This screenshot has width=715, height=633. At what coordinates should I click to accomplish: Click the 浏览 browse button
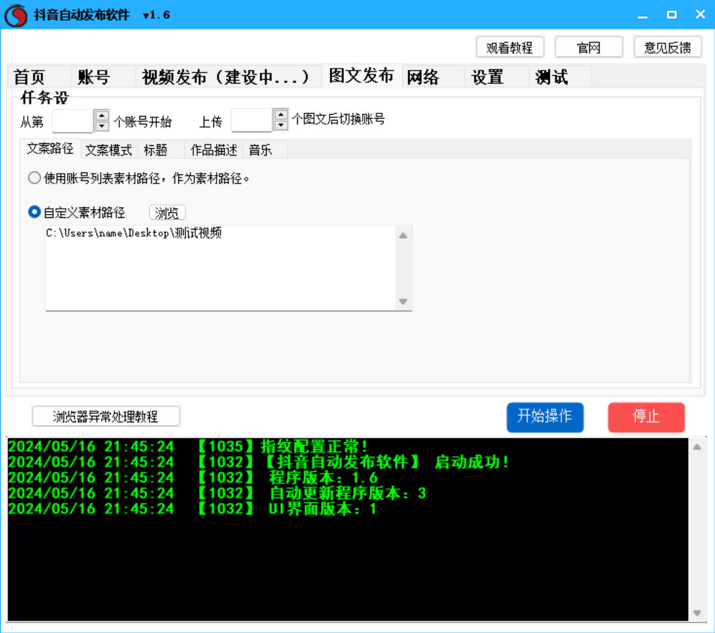pyautogui.click(x=167, y=212)
